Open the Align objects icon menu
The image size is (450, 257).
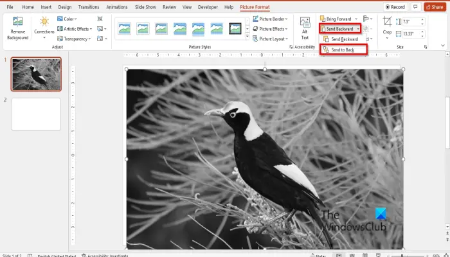coord(368,19)
